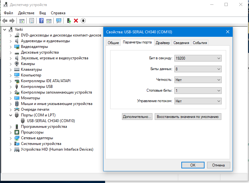Expand Звуковые, игровые и видеоустройства node
249x183 pixels.
(x=11, y=58)
